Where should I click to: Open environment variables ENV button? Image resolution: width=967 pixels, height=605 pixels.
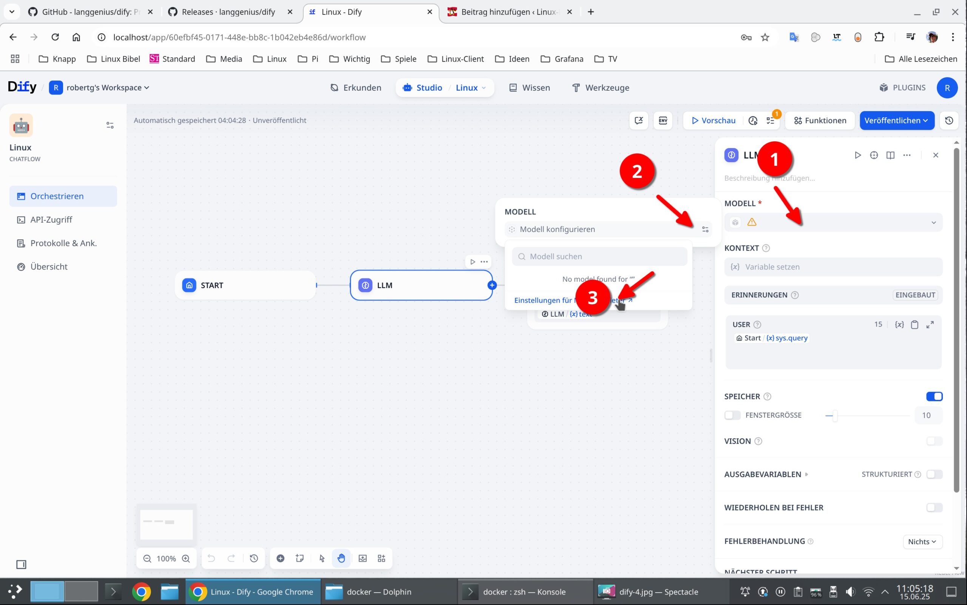663,121
